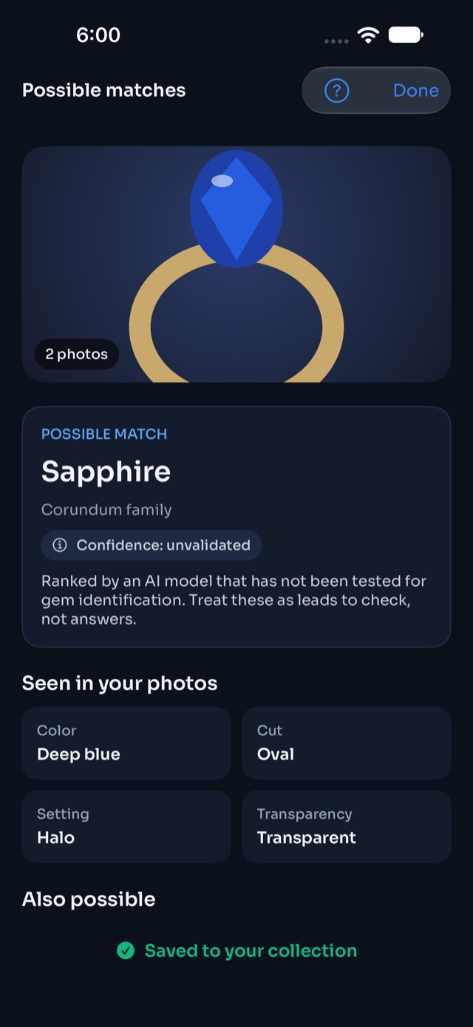This screenshot has height=1027, width=473.
Task: Tap the help question mark icon
Action: 336,91
